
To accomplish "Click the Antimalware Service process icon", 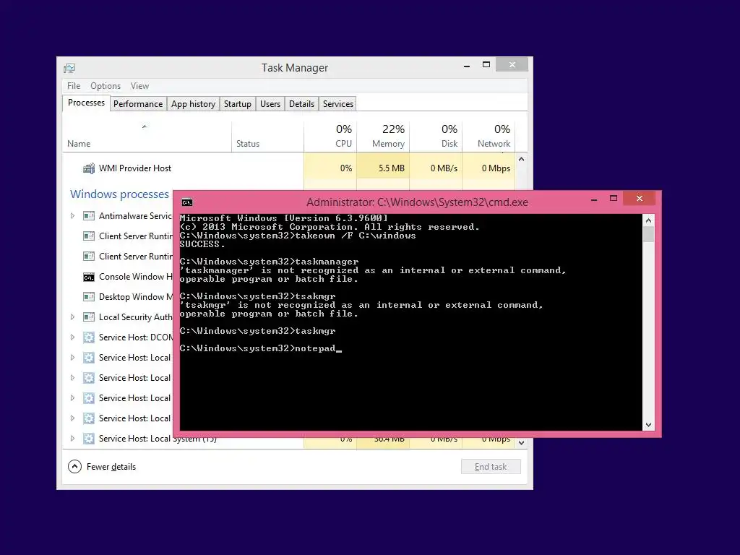I will pyautogui.click(x=89, y=216).
